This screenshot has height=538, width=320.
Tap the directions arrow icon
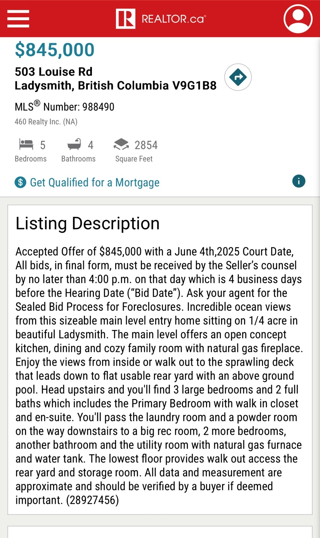pos(238,77)
